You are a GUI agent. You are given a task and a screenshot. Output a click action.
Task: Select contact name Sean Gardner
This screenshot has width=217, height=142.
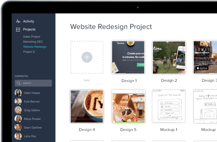[x=33, y=128]
